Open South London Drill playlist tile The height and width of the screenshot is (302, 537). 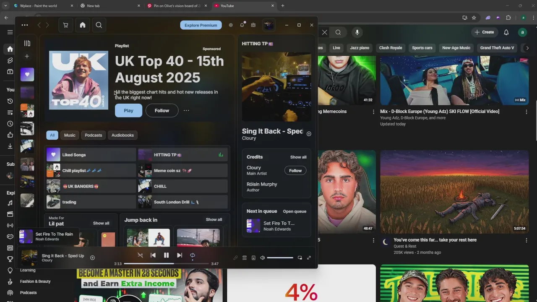[x=183, y=202]
